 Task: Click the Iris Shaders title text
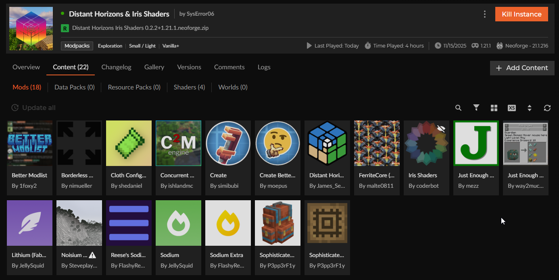coord(423,175)
